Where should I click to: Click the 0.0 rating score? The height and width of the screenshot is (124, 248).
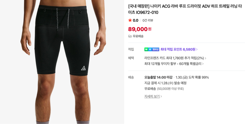(x=135, y=20)
